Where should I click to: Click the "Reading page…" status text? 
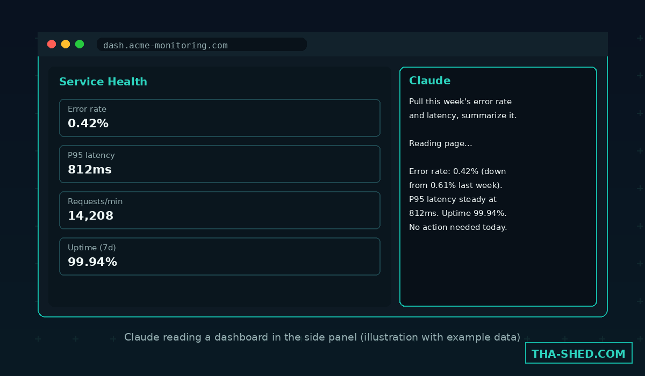(x=441, y=143)
